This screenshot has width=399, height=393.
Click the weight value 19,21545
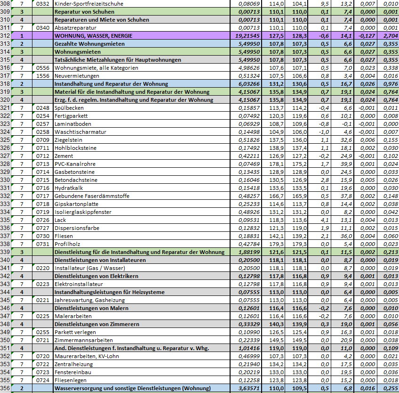248,36
